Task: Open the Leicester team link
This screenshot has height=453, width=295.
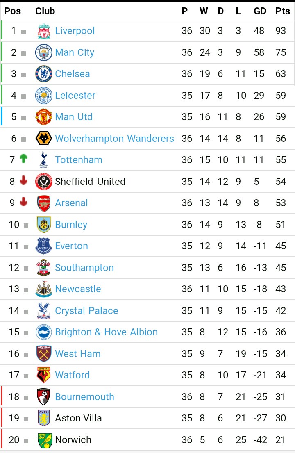Action: [x=75, y=96]
